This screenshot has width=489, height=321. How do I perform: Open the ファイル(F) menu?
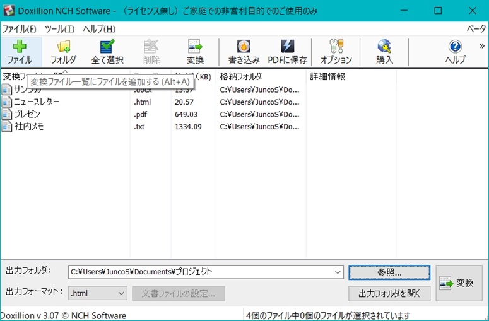(x=20, y=29)
